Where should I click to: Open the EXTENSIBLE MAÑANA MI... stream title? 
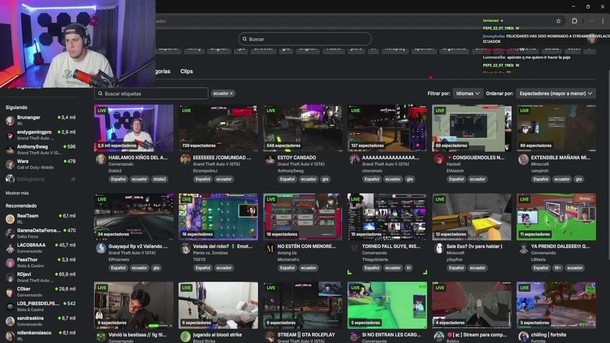click(560, 158)
